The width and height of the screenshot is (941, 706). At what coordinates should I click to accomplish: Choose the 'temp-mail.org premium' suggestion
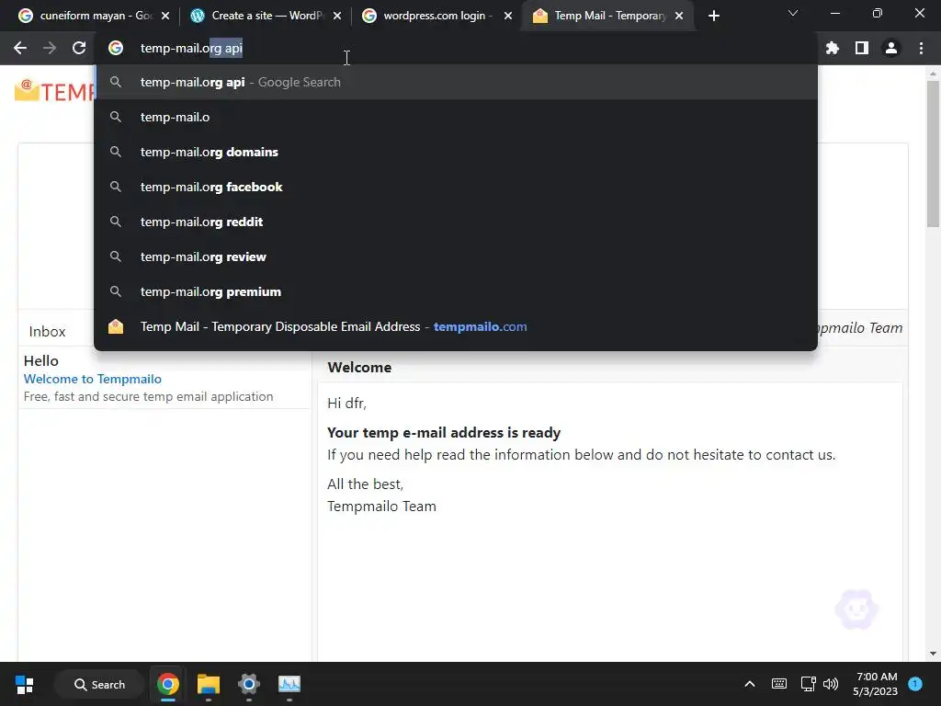tap(456, 291)
